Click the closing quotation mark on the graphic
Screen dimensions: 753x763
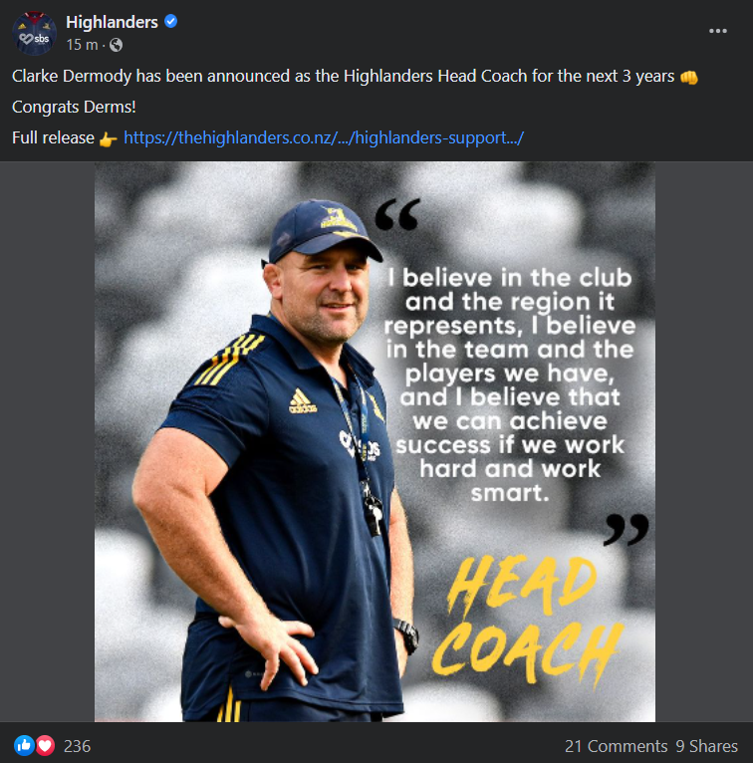click(627, 530)
